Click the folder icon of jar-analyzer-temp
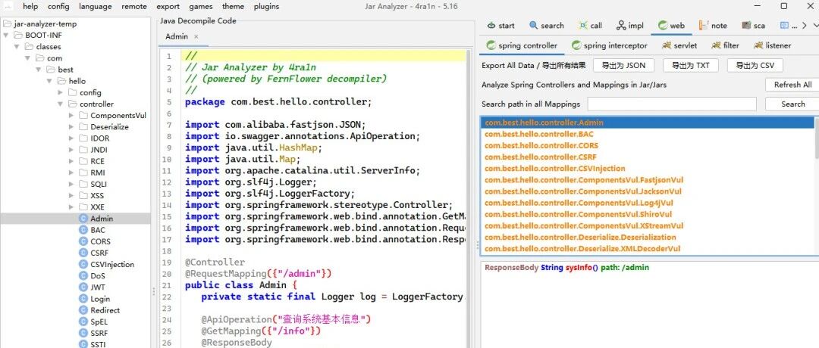Viewport: 819px width, 348px height. [x=7, y=23]
